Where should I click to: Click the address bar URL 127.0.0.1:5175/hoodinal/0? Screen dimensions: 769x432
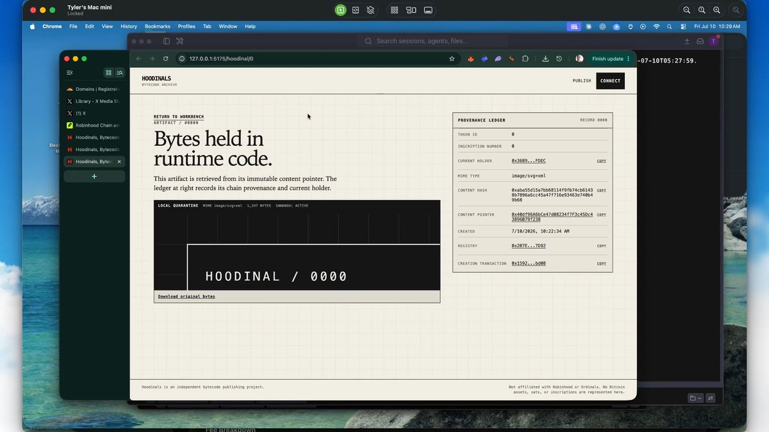coord(221,58)
